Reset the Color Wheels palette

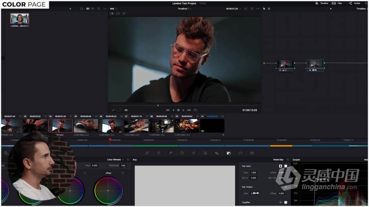(x=128, y=160)
